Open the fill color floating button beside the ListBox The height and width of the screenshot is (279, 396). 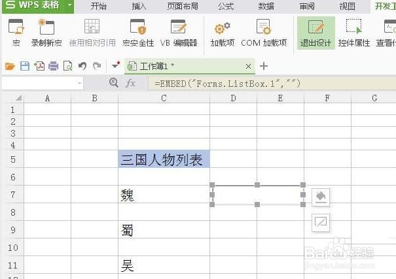pos(321,197)
